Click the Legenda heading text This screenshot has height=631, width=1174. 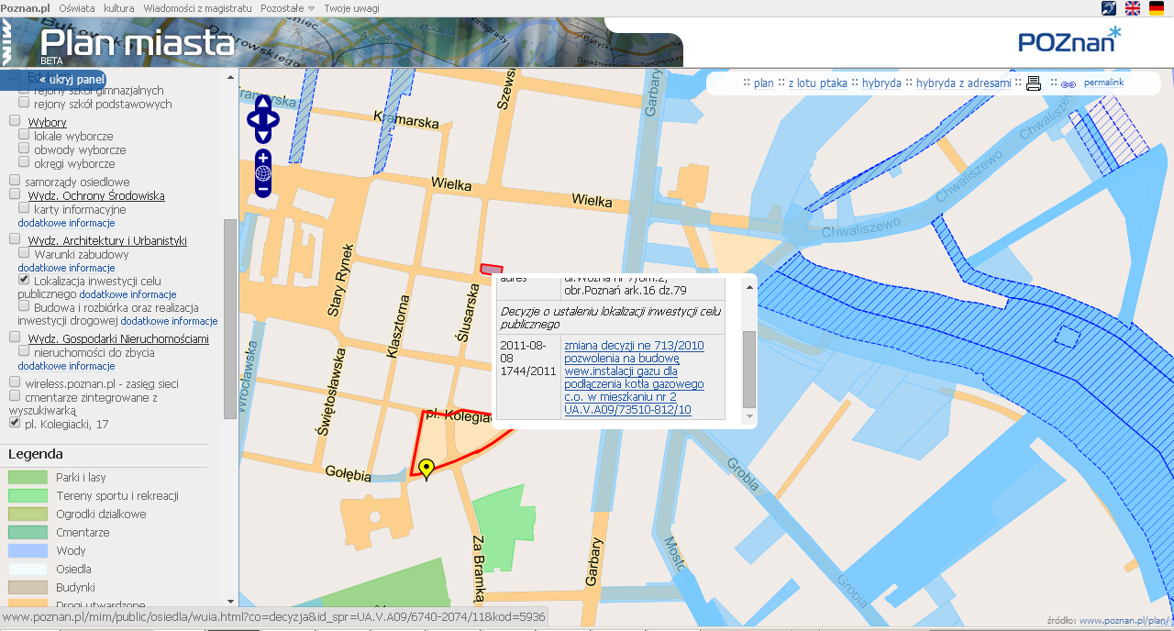(36, 454)
